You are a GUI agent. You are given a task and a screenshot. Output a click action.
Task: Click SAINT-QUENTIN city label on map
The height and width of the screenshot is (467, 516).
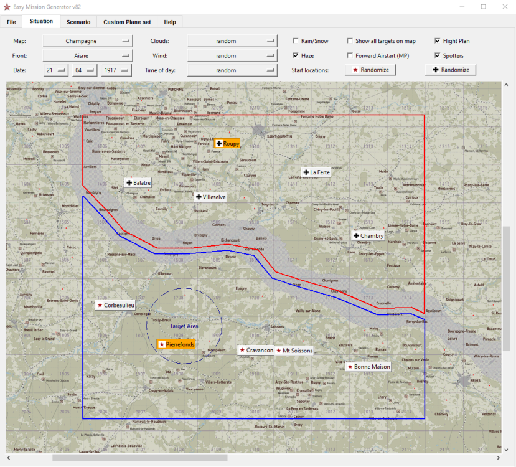pos(279,136)
